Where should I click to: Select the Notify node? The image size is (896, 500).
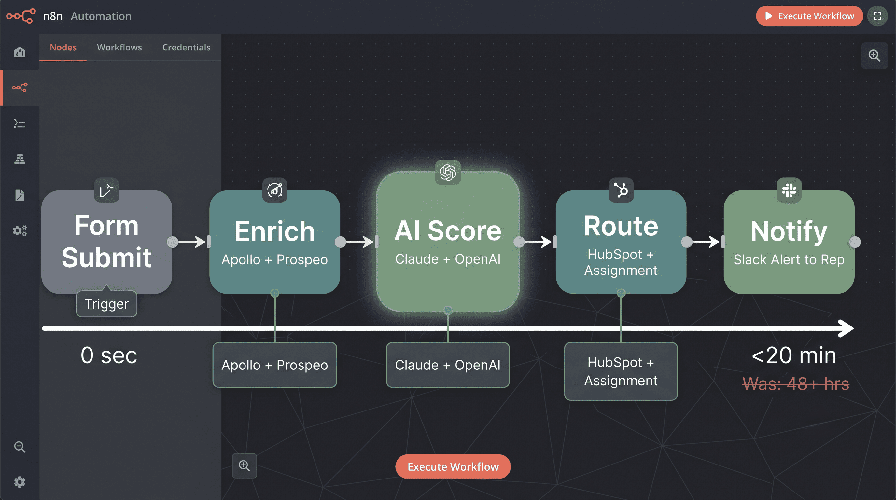pyautogui.click(x=789, y=242)
